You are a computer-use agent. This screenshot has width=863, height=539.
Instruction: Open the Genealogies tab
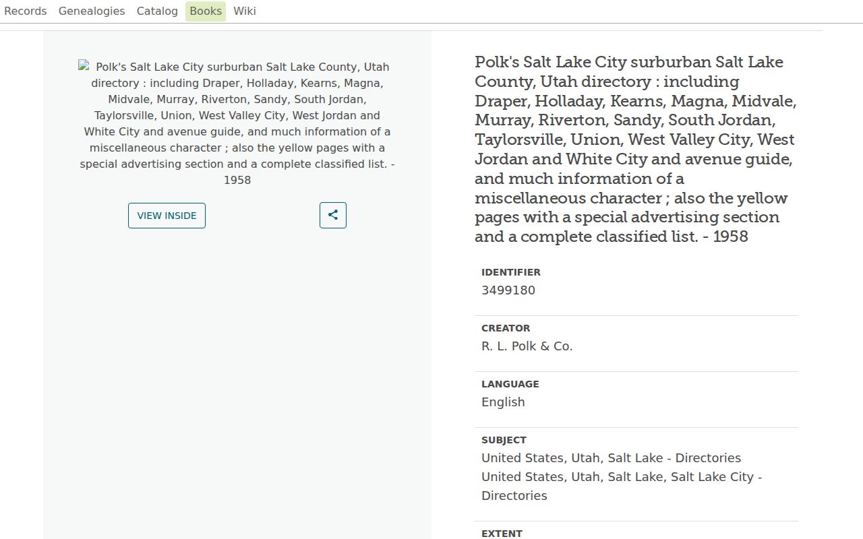[92, 11]
